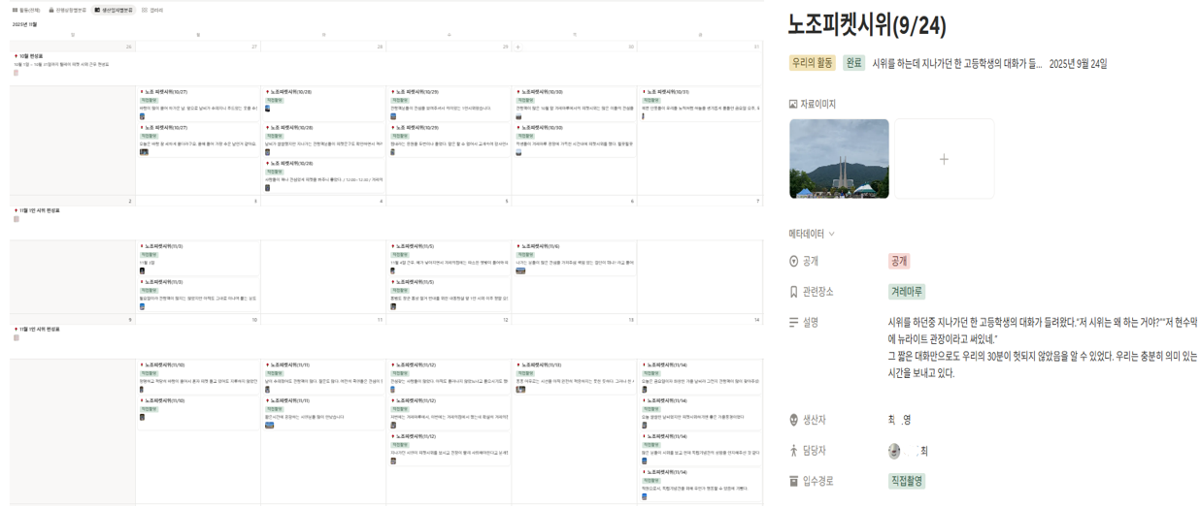This screenshot has height=506, width=1201.
Task: Click the 2025년 9월 24일 date property
Action: 1078,64
